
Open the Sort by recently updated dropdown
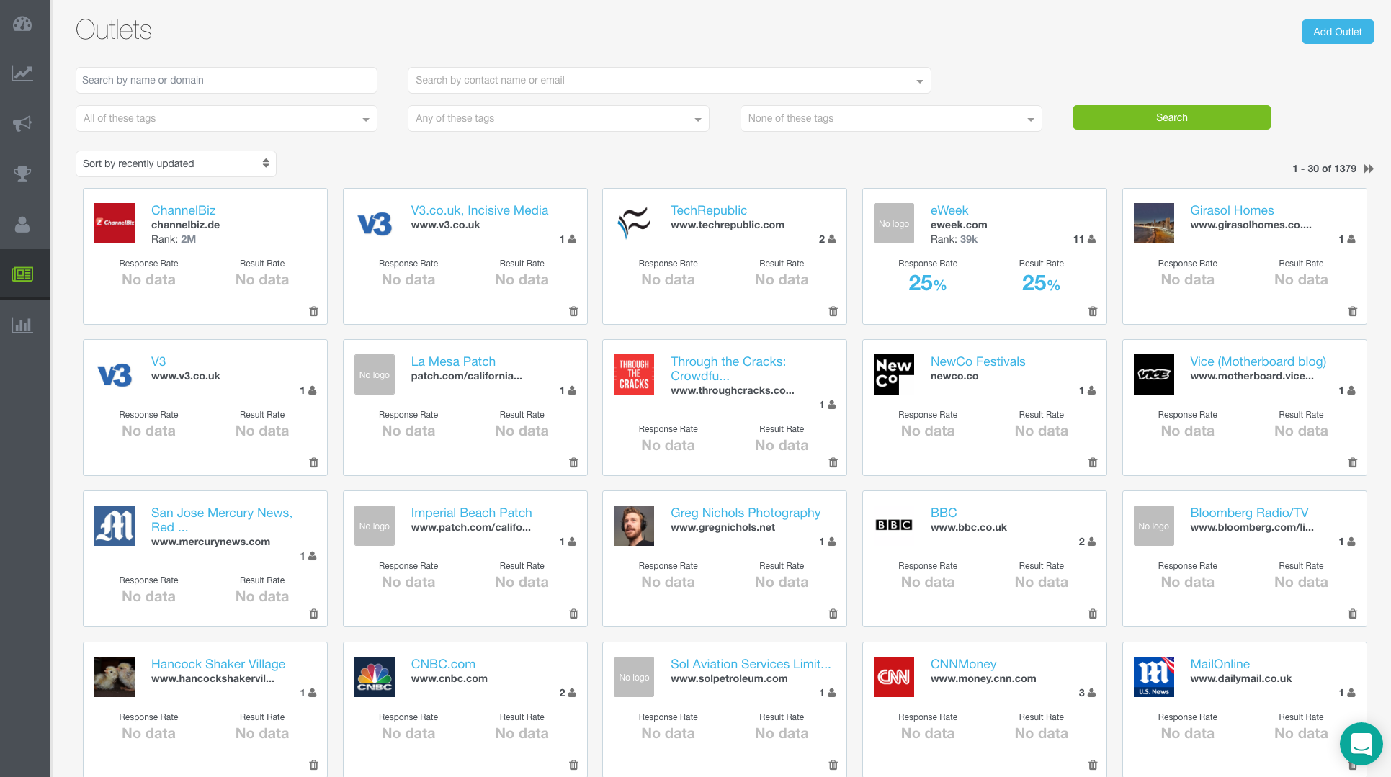tap(176, 163)
